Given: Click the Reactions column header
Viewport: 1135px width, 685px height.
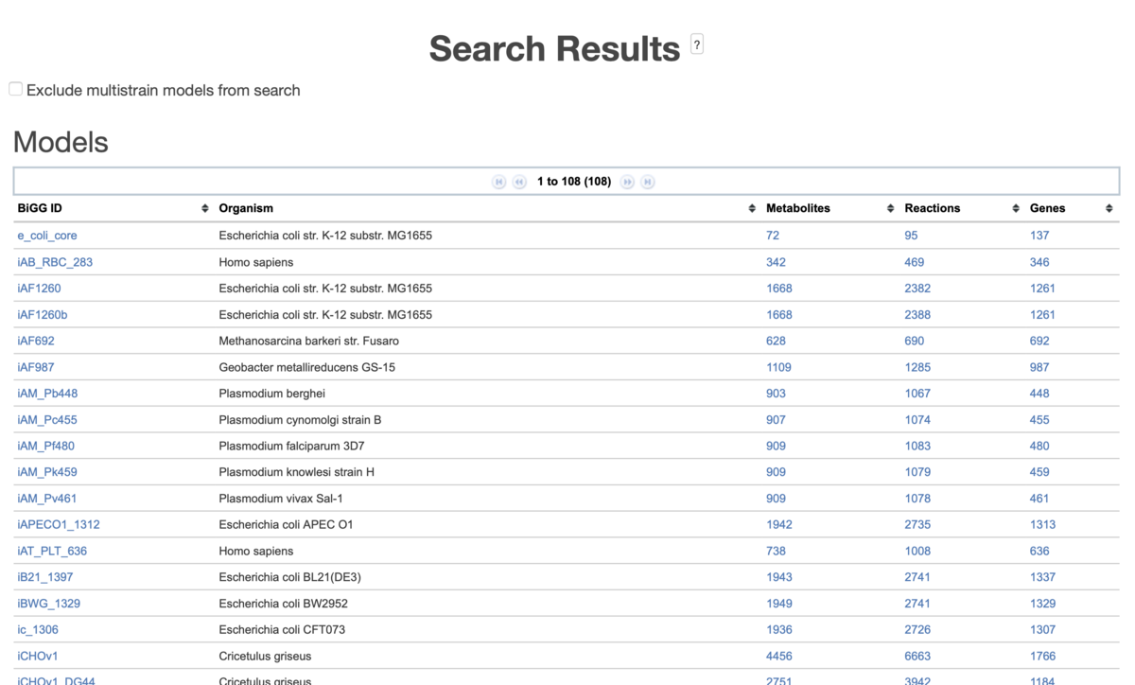Looking at the screenshot, I should [x=933, y=208].
